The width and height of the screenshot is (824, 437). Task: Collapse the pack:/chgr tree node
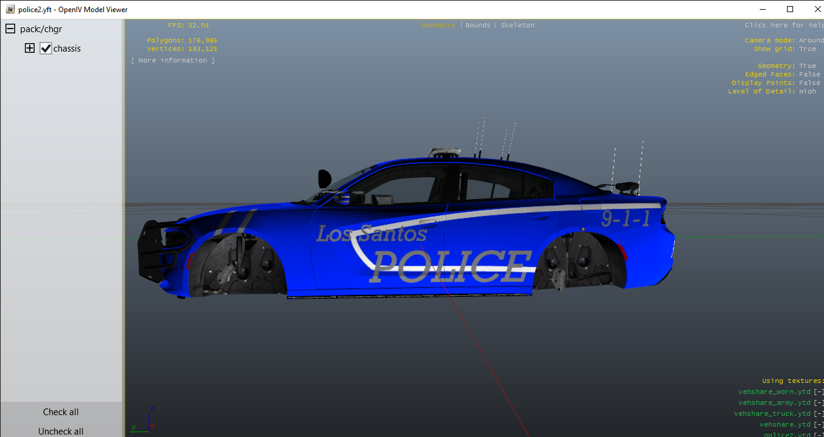[10, 29]
